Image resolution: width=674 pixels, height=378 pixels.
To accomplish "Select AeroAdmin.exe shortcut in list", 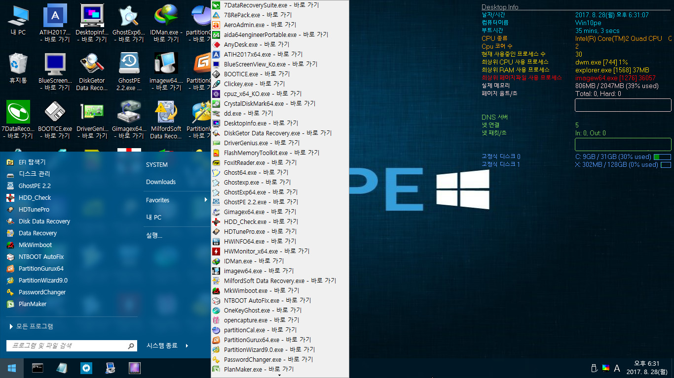I will [280, 25].
